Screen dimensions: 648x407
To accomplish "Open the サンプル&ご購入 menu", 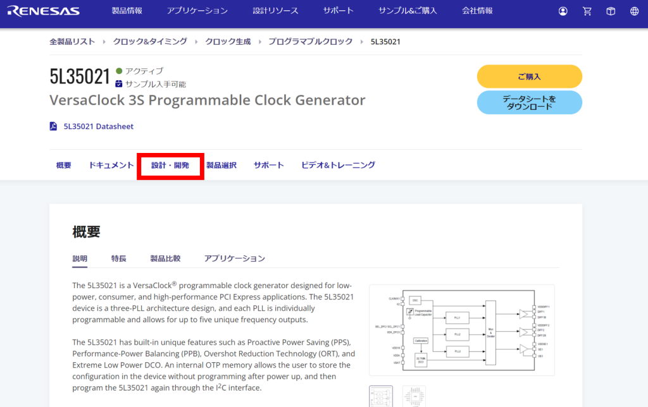I will click(407, 10).
